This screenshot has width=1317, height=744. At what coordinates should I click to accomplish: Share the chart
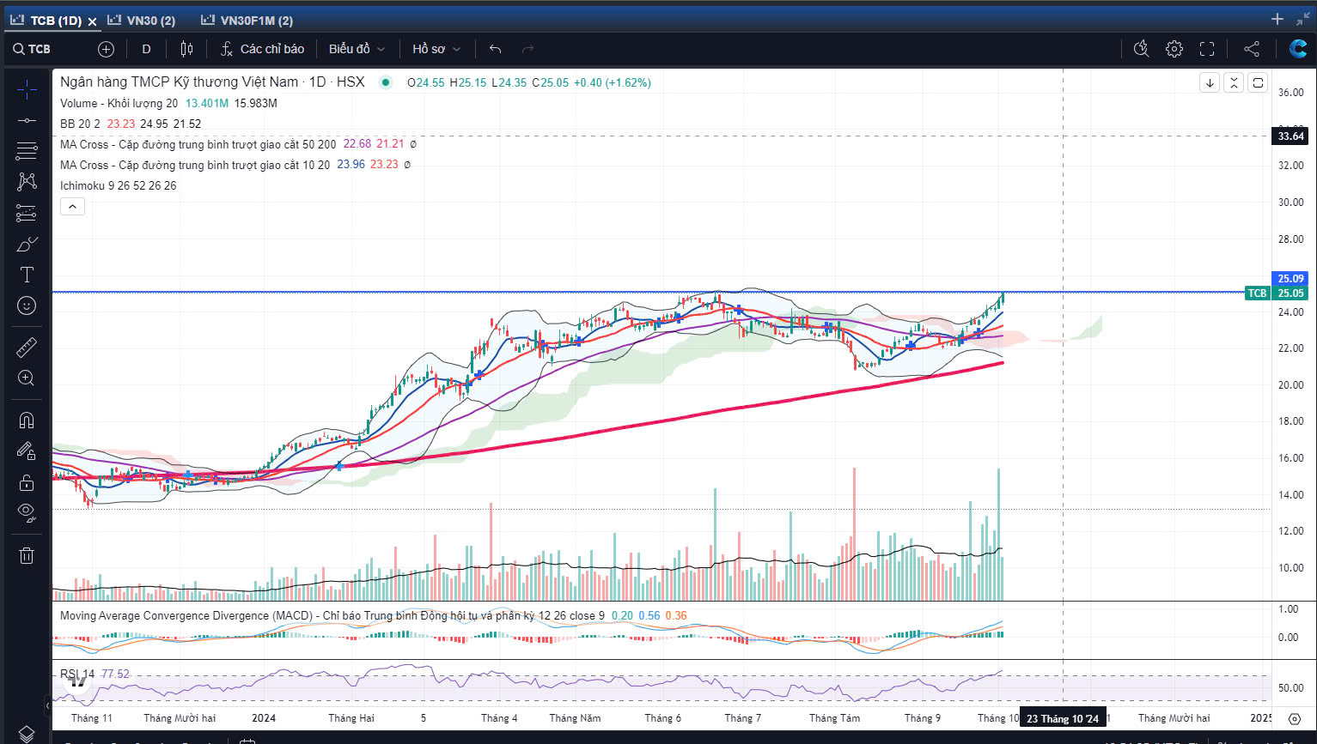(x=1252, y=49)
